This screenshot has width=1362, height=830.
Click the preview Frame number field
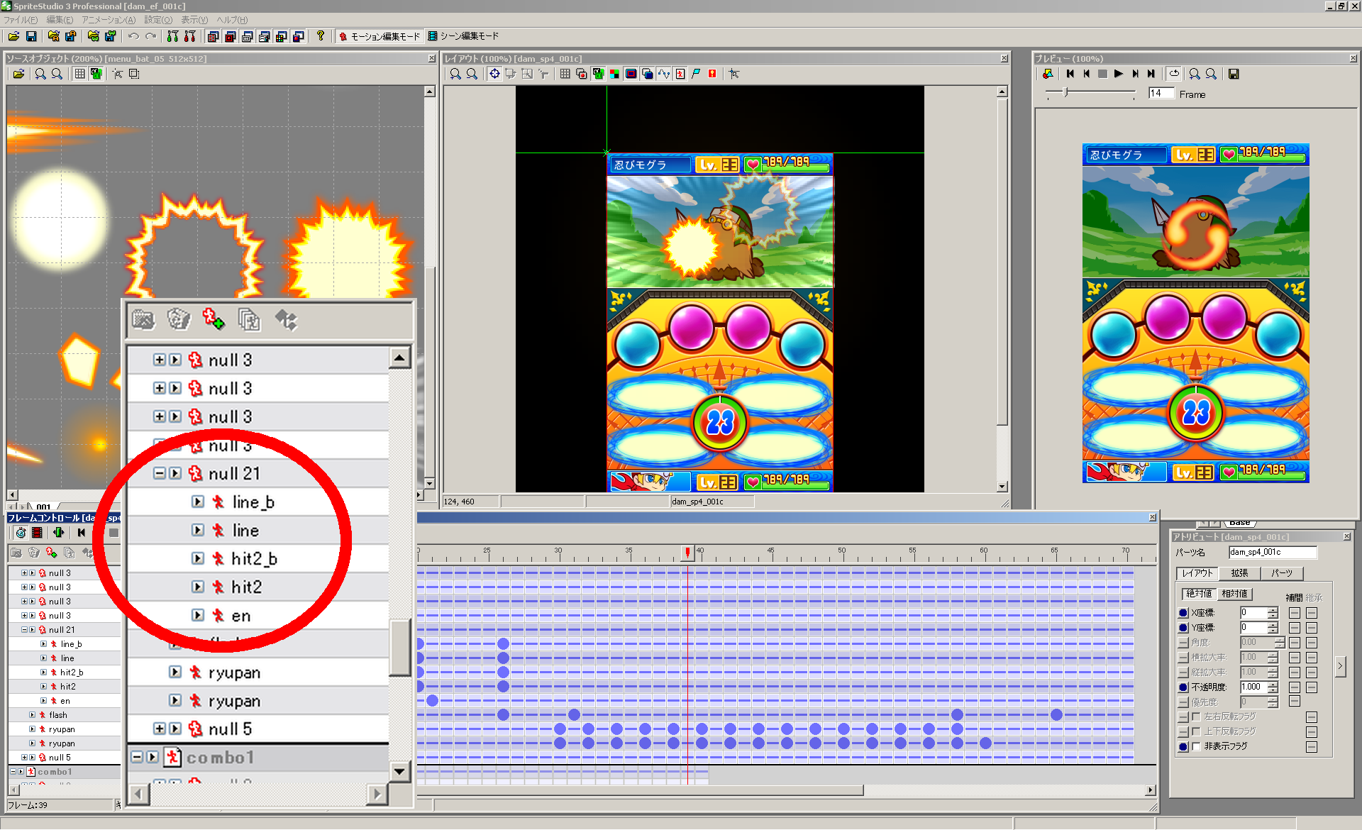1161,94
